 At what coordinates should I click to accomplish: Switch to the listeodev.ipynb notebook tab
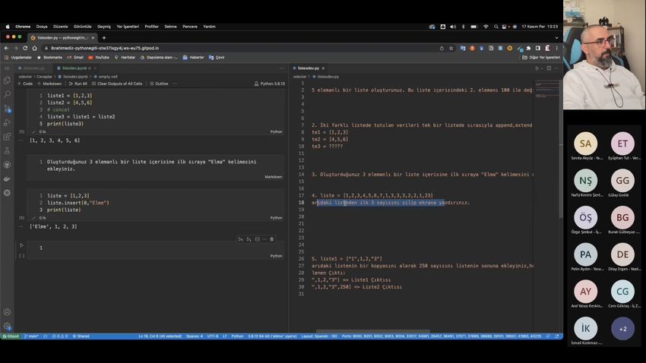74,68
